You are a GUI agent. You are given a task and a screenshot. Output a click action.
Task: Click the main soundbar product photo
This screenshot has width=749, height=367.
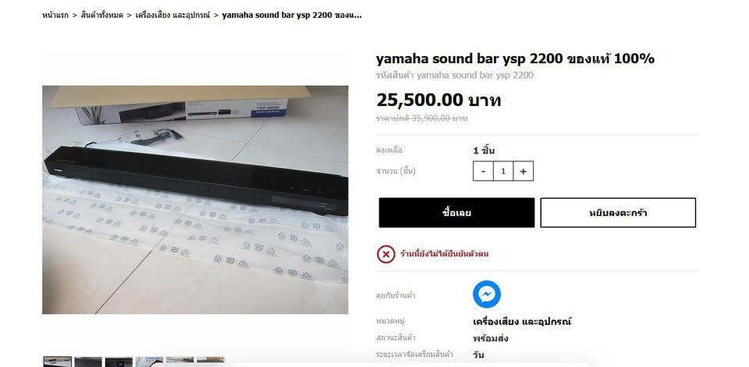(195, 199)
